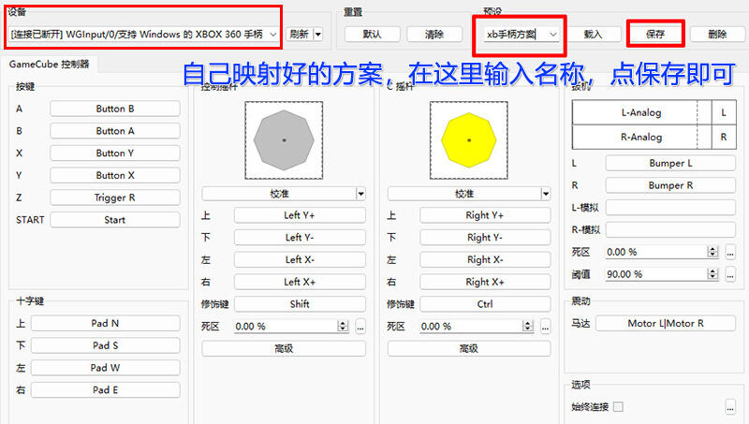Click the D-pad right Pad E mapping
Screen dimensions: 749x424
(x=106, y=389)
